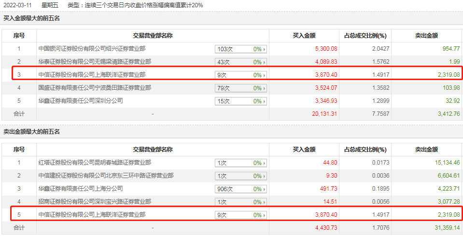
Task: Select buy amount 3,524.07
Action: [x=326, y=88]
